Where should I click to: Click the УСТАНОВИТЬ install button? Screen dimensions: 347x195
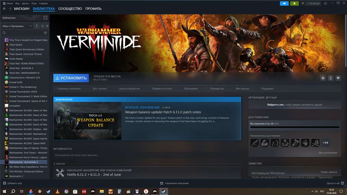(x=71, y=78)
